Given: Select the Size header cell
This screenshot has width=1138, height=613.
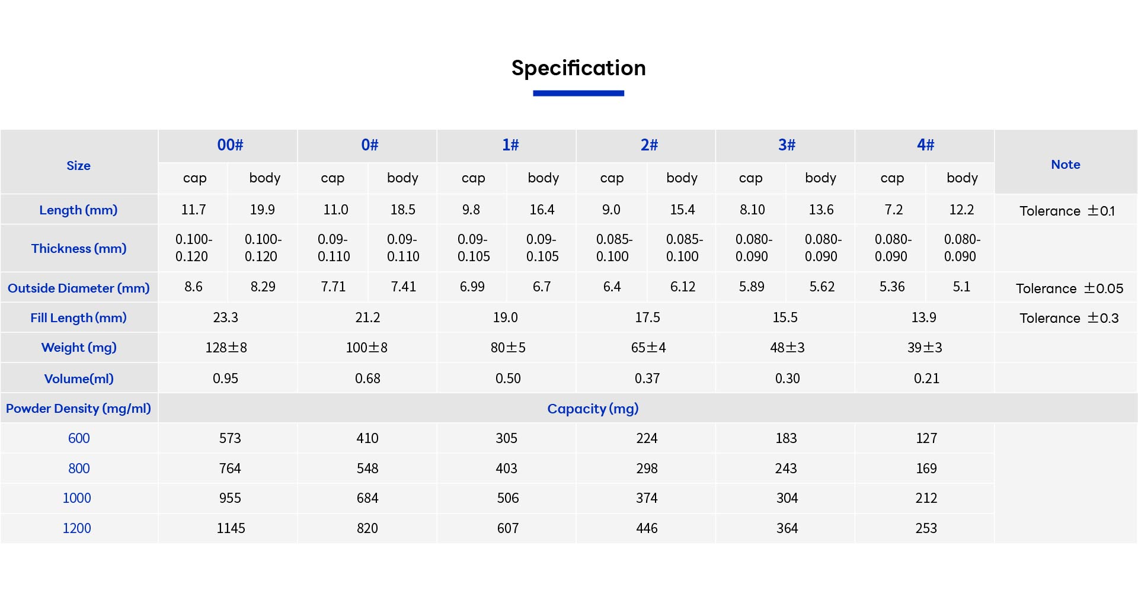Looking at the screenshot, I should tap(79, 166).
